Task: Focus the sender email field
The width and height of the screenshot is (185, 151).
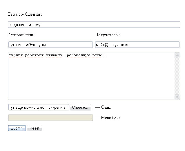Action: point(50,45)
